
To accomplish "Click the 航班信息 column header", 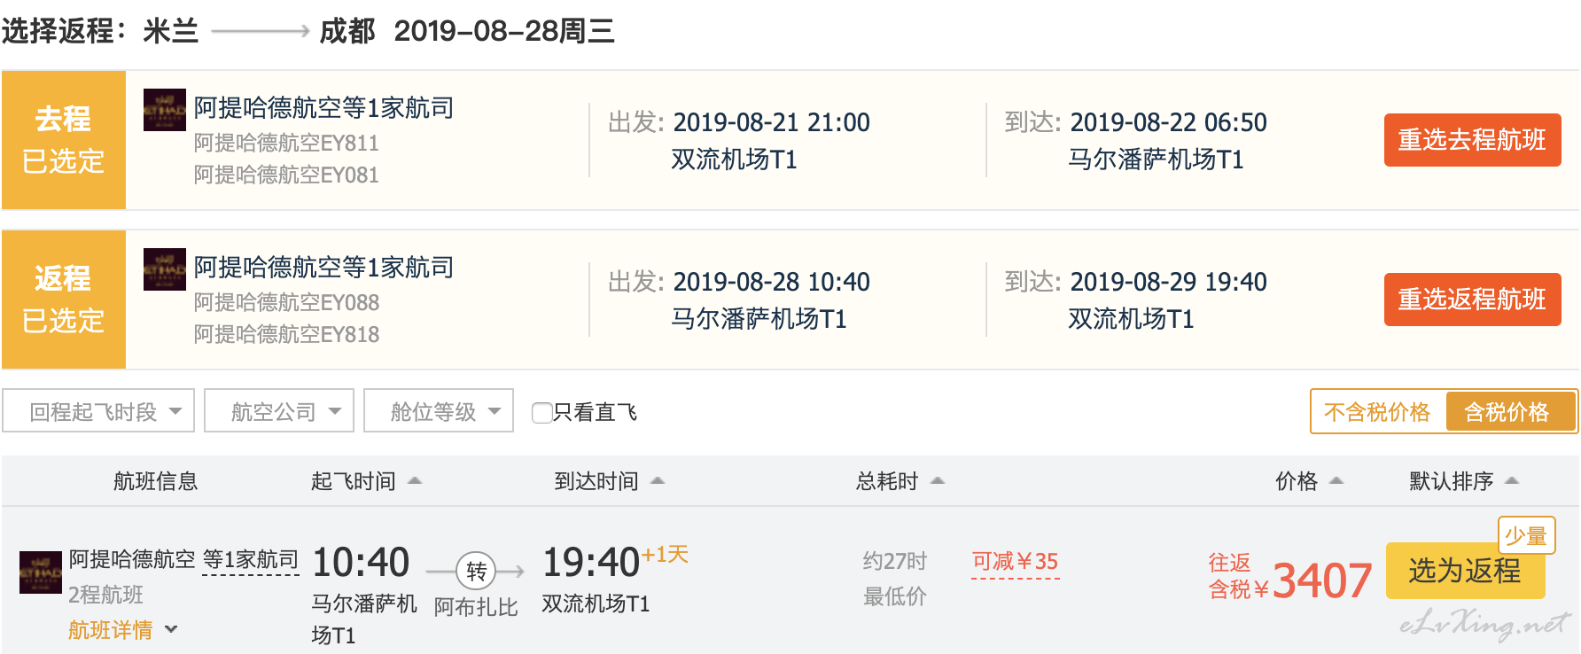I will click(x=155, y=481).
